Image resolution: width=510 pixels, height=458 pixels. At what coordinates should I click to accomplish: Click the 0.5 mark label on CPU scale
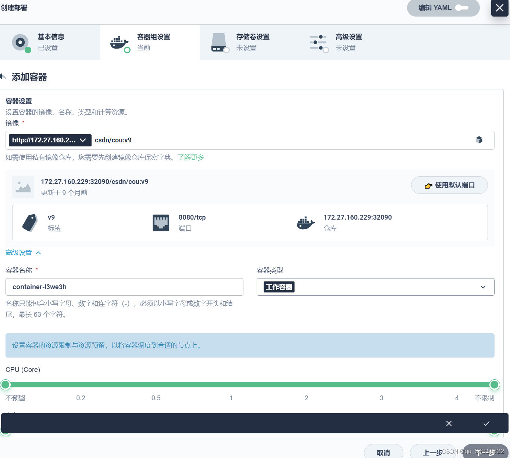(x=156, y=398)
